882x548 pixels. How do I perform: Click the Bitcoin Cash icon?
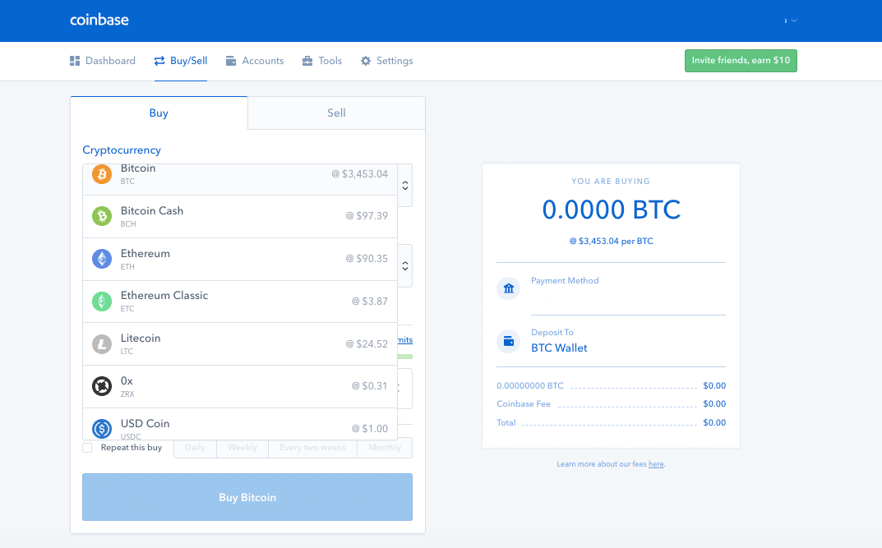click(102, 216)
